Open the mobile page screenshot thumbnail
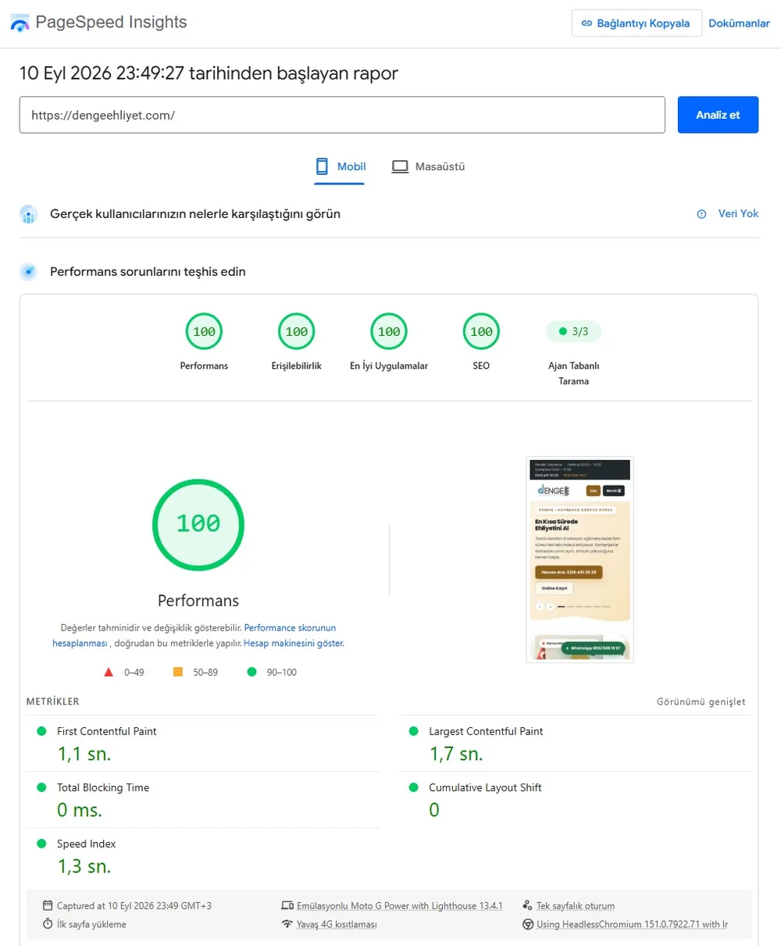Screen dimensions: 781x946 click(x=580, y=559)
